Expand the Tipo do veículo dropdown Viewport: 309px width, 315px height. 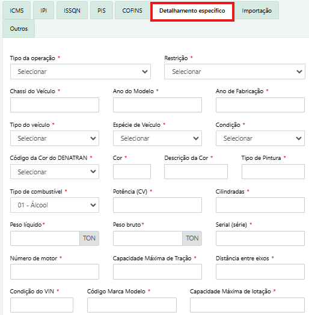click(55, 138)
